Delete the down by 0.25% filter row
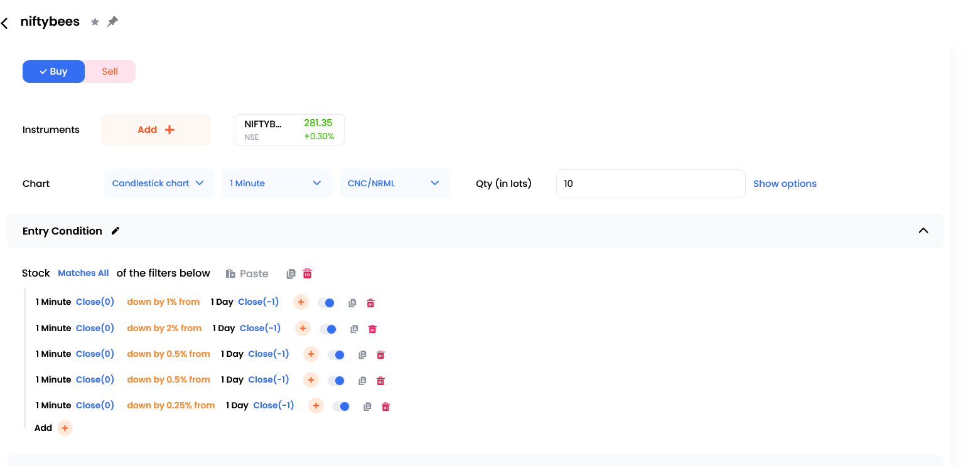Screen dimensions: 973x466 click(x=385, y=406)
